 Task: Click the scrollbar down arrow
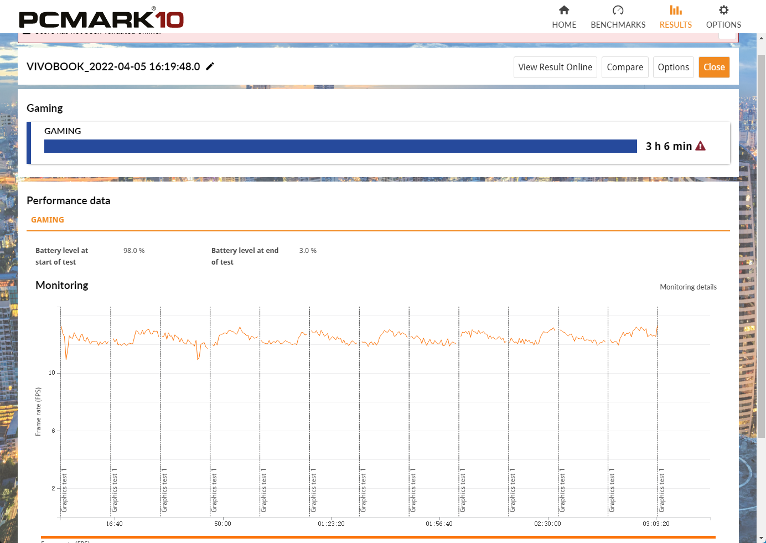tap(761, 537)
